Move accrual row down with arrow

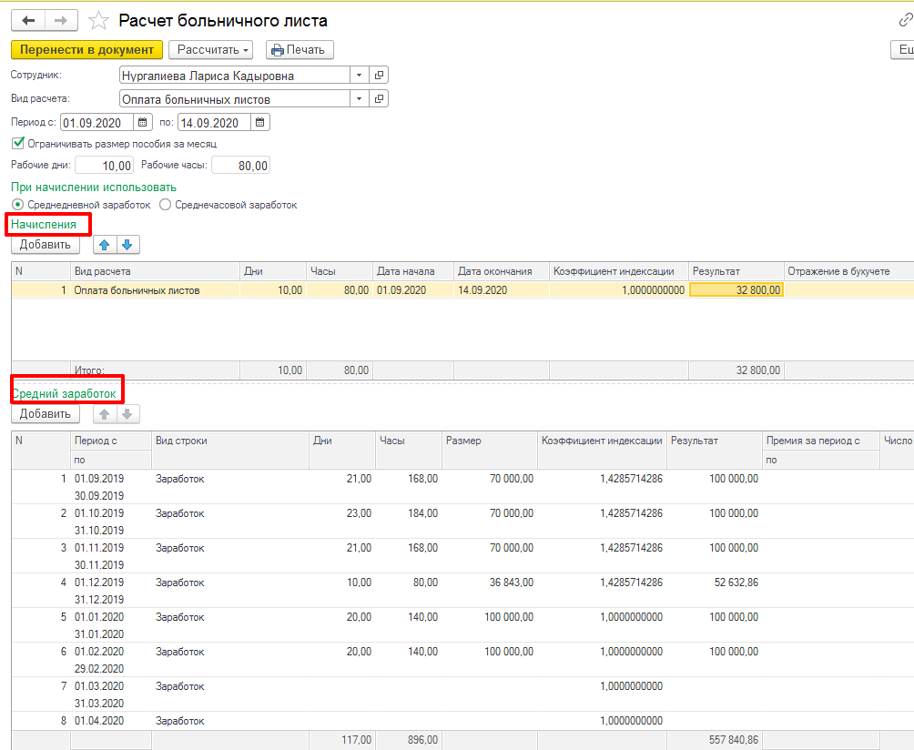click(127, 244)
